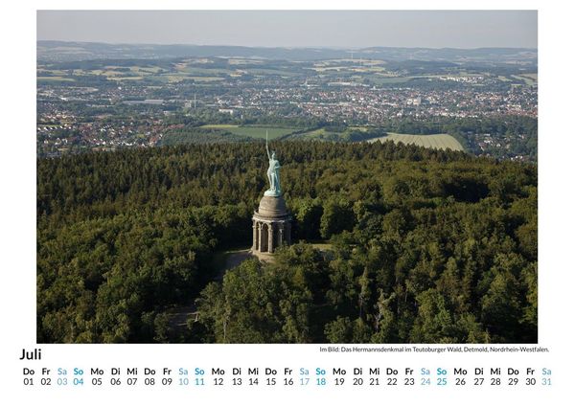Click the month heading "Juli"

pos(31,354)
